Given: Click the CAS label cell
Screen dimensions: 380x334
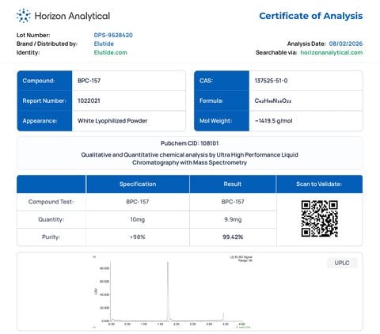Looking at the screenshot, I should 222,81.
